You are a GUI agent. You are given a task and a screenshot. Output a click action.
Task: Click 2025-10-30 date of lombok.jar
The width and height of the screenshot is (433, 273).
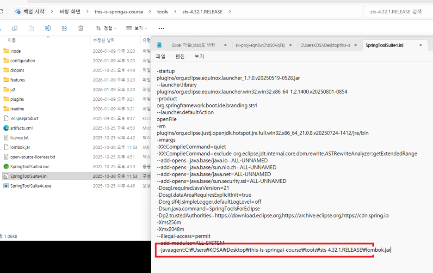[115, 147]
